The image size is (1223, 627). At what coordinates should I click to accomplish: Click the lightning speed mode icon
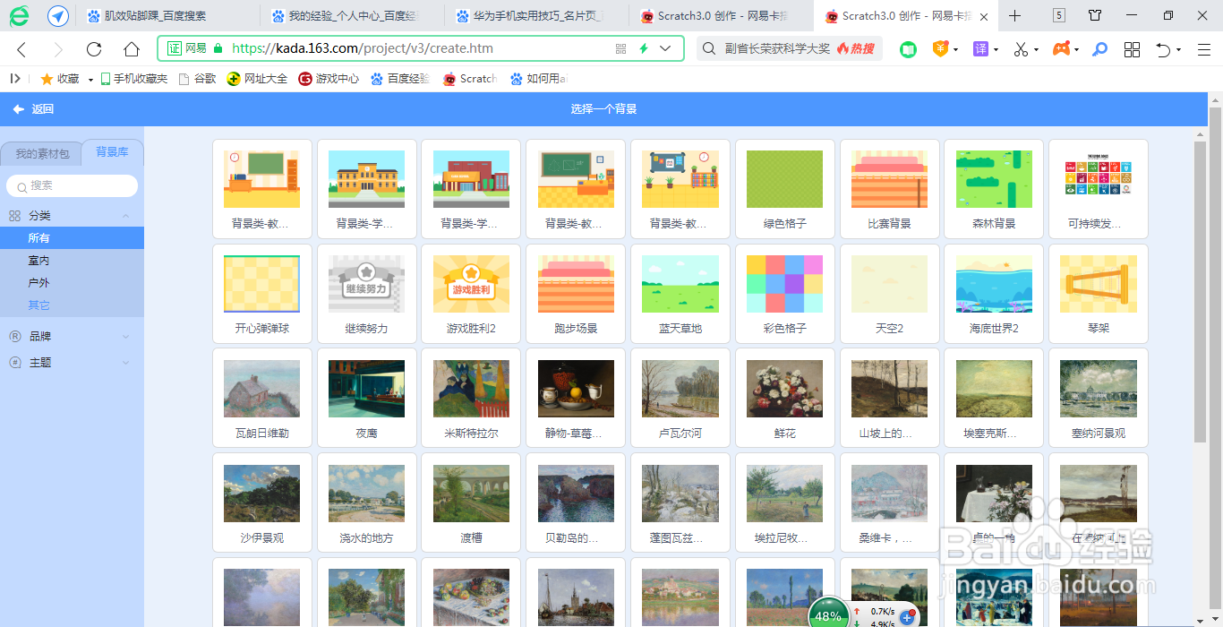pyautogui.click(x=643, y=48)
